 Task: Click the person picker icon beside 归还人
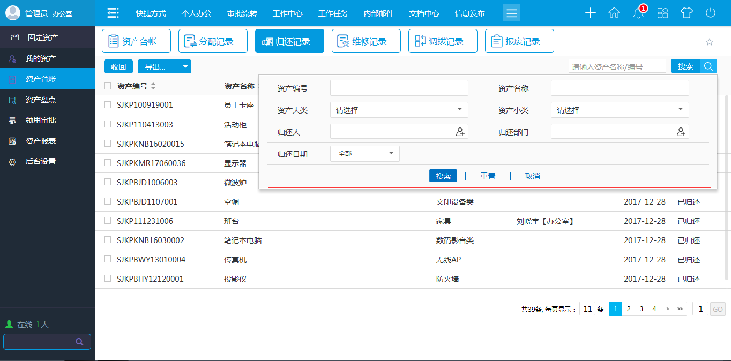click(461, 131)
